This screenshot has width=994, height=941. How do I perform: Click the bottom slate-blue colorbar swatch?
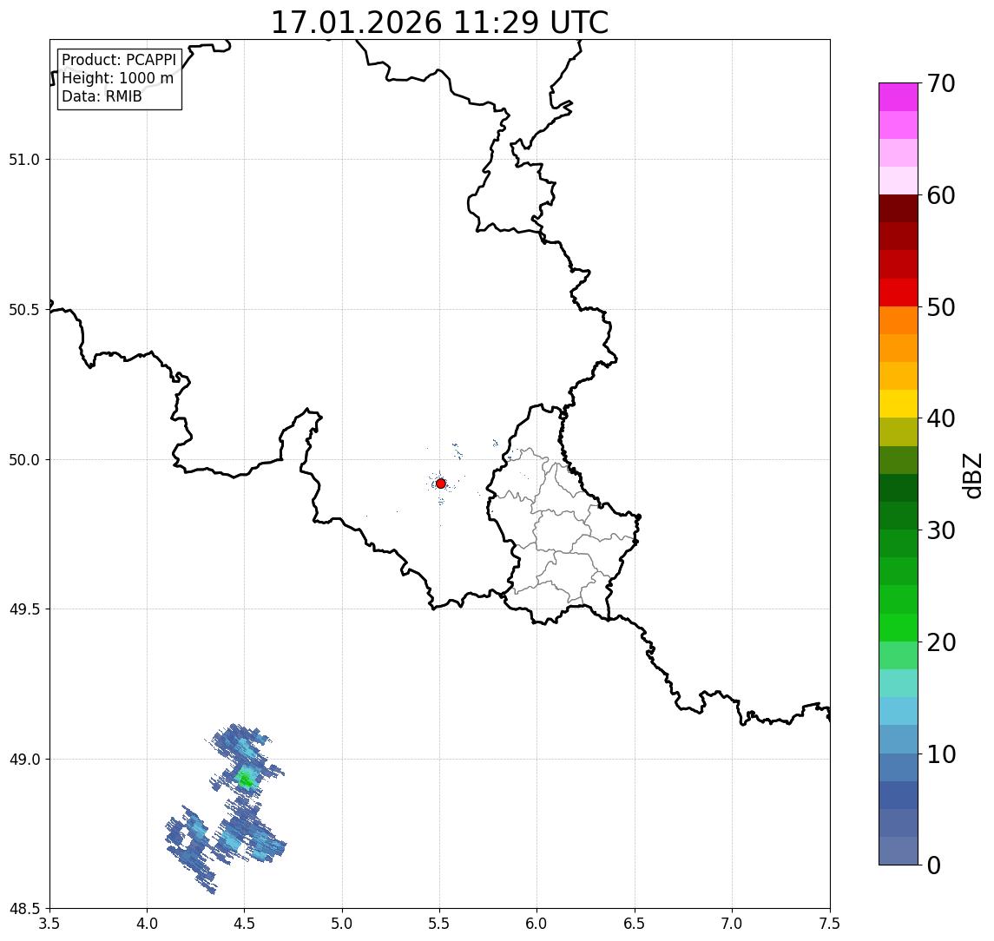pyautogui.click(x=899, y=851)
